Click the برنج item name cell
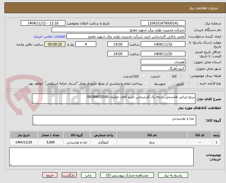This screenshot has height=183, width=226. (152, 142)
